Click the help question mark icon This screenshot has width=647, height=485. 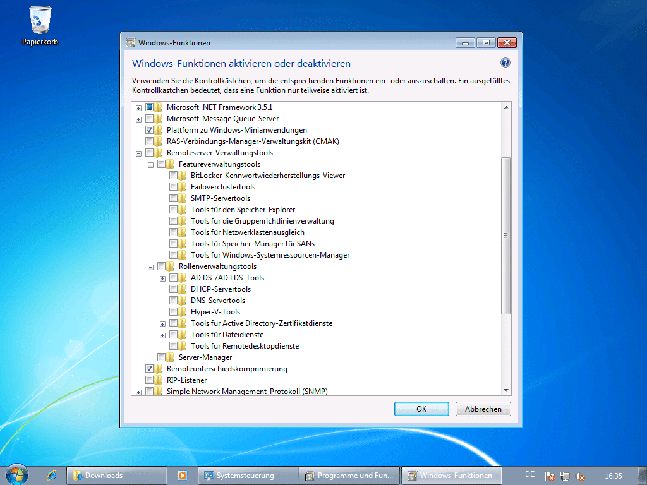505,63
